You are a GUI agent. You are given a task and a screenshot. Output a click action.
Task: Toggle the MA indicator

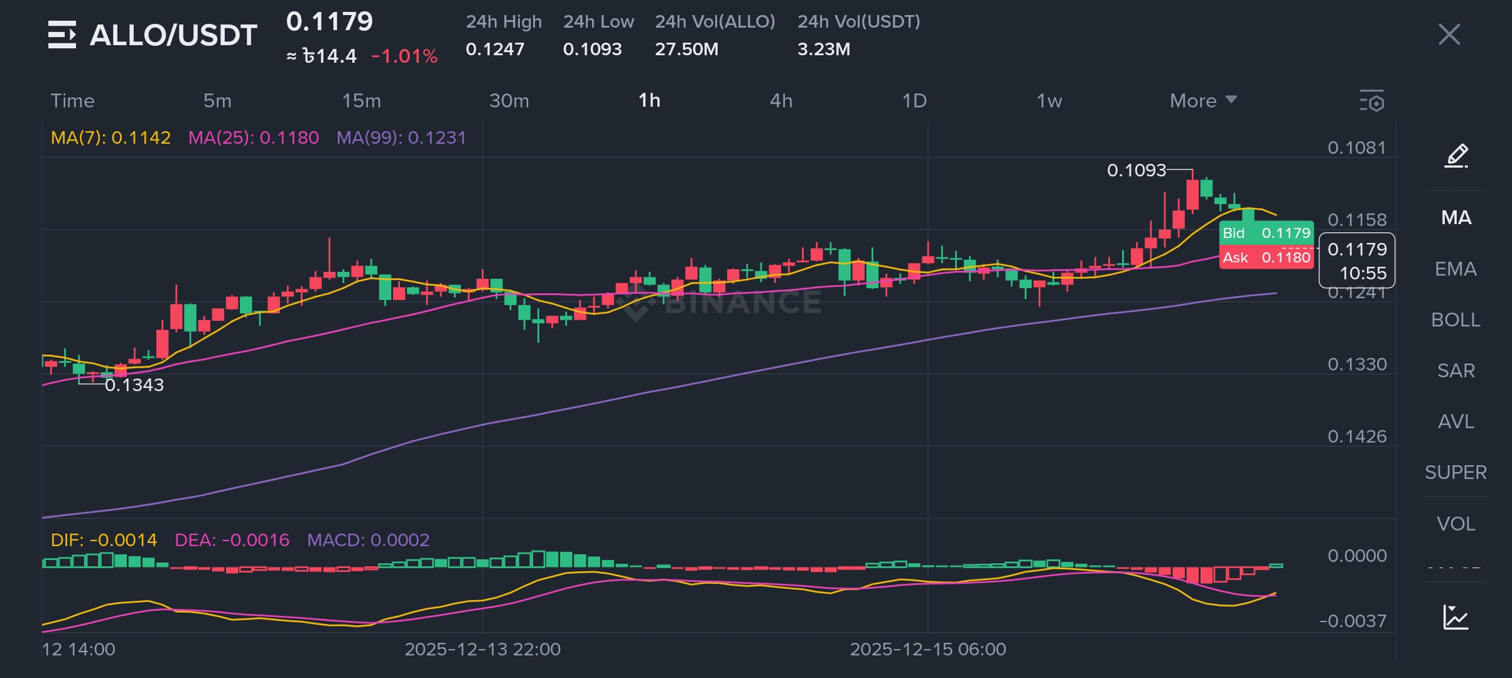[x=1455, y=218]
